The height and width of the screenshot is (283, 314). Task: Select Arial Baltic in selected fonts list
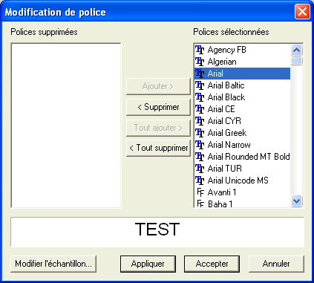242,85
